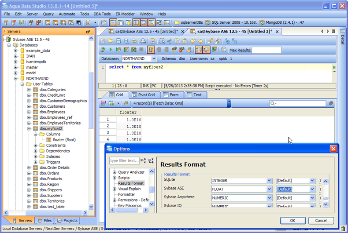Open the SQLite INTEGER dropdown

269,181
